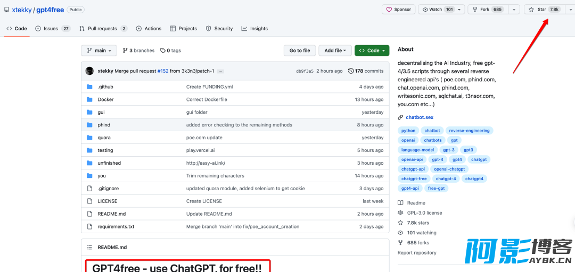Click the fork icon beside 685 forks
575x272 pixels.
tap(400, 243)
